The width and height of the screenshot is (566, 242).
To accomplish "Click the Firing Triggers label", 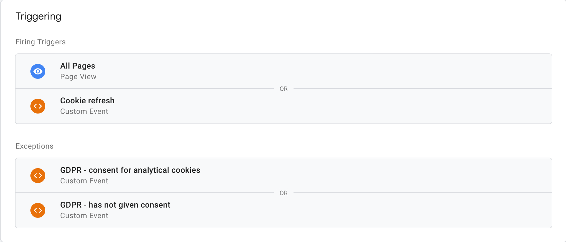I will tap(41, 42).
